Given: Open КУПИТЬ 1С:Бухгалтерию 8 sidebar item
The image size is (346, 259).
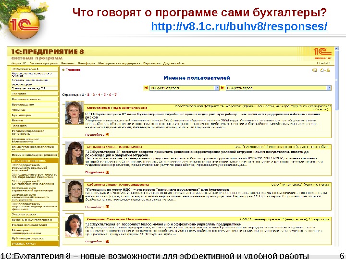Looking at the screenshot, I should click(35, 220).
